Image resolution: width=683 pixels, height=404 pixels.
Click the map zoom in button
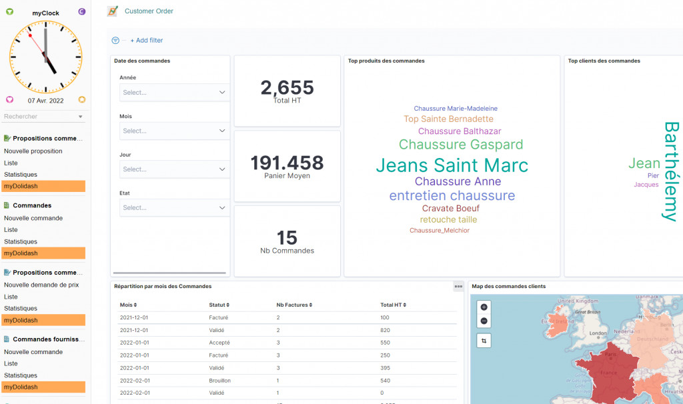(x=484, y=307)
